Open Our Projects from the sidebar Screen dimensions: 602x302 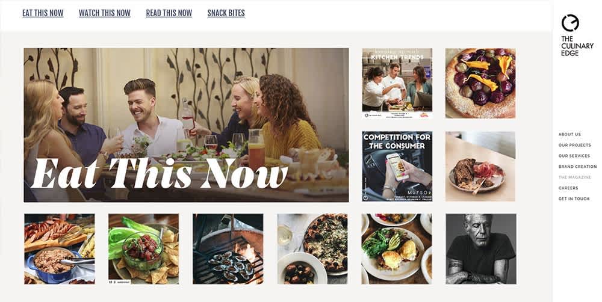[575, 145]
